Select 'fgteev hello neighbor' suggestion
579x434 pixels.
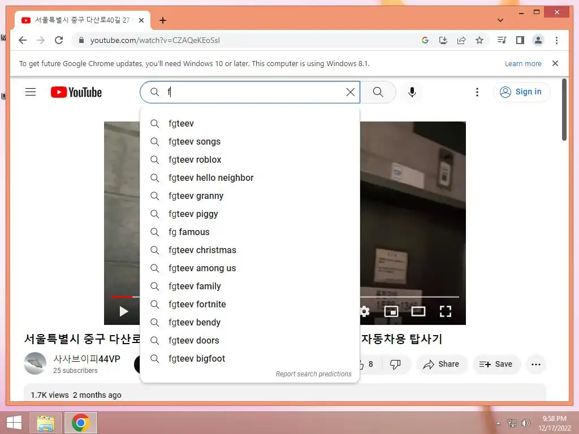click(249, 177)
